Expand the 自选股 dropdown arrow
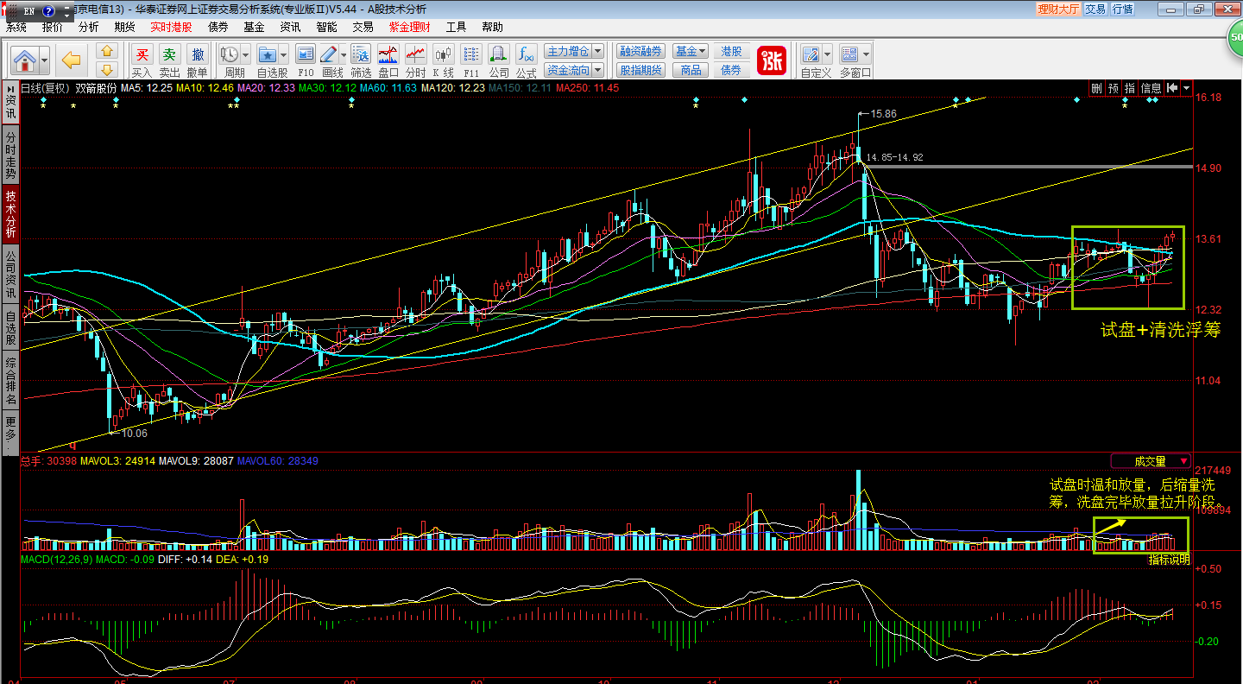The height and width of the screenshot is (684, 1243). (283, 54)
